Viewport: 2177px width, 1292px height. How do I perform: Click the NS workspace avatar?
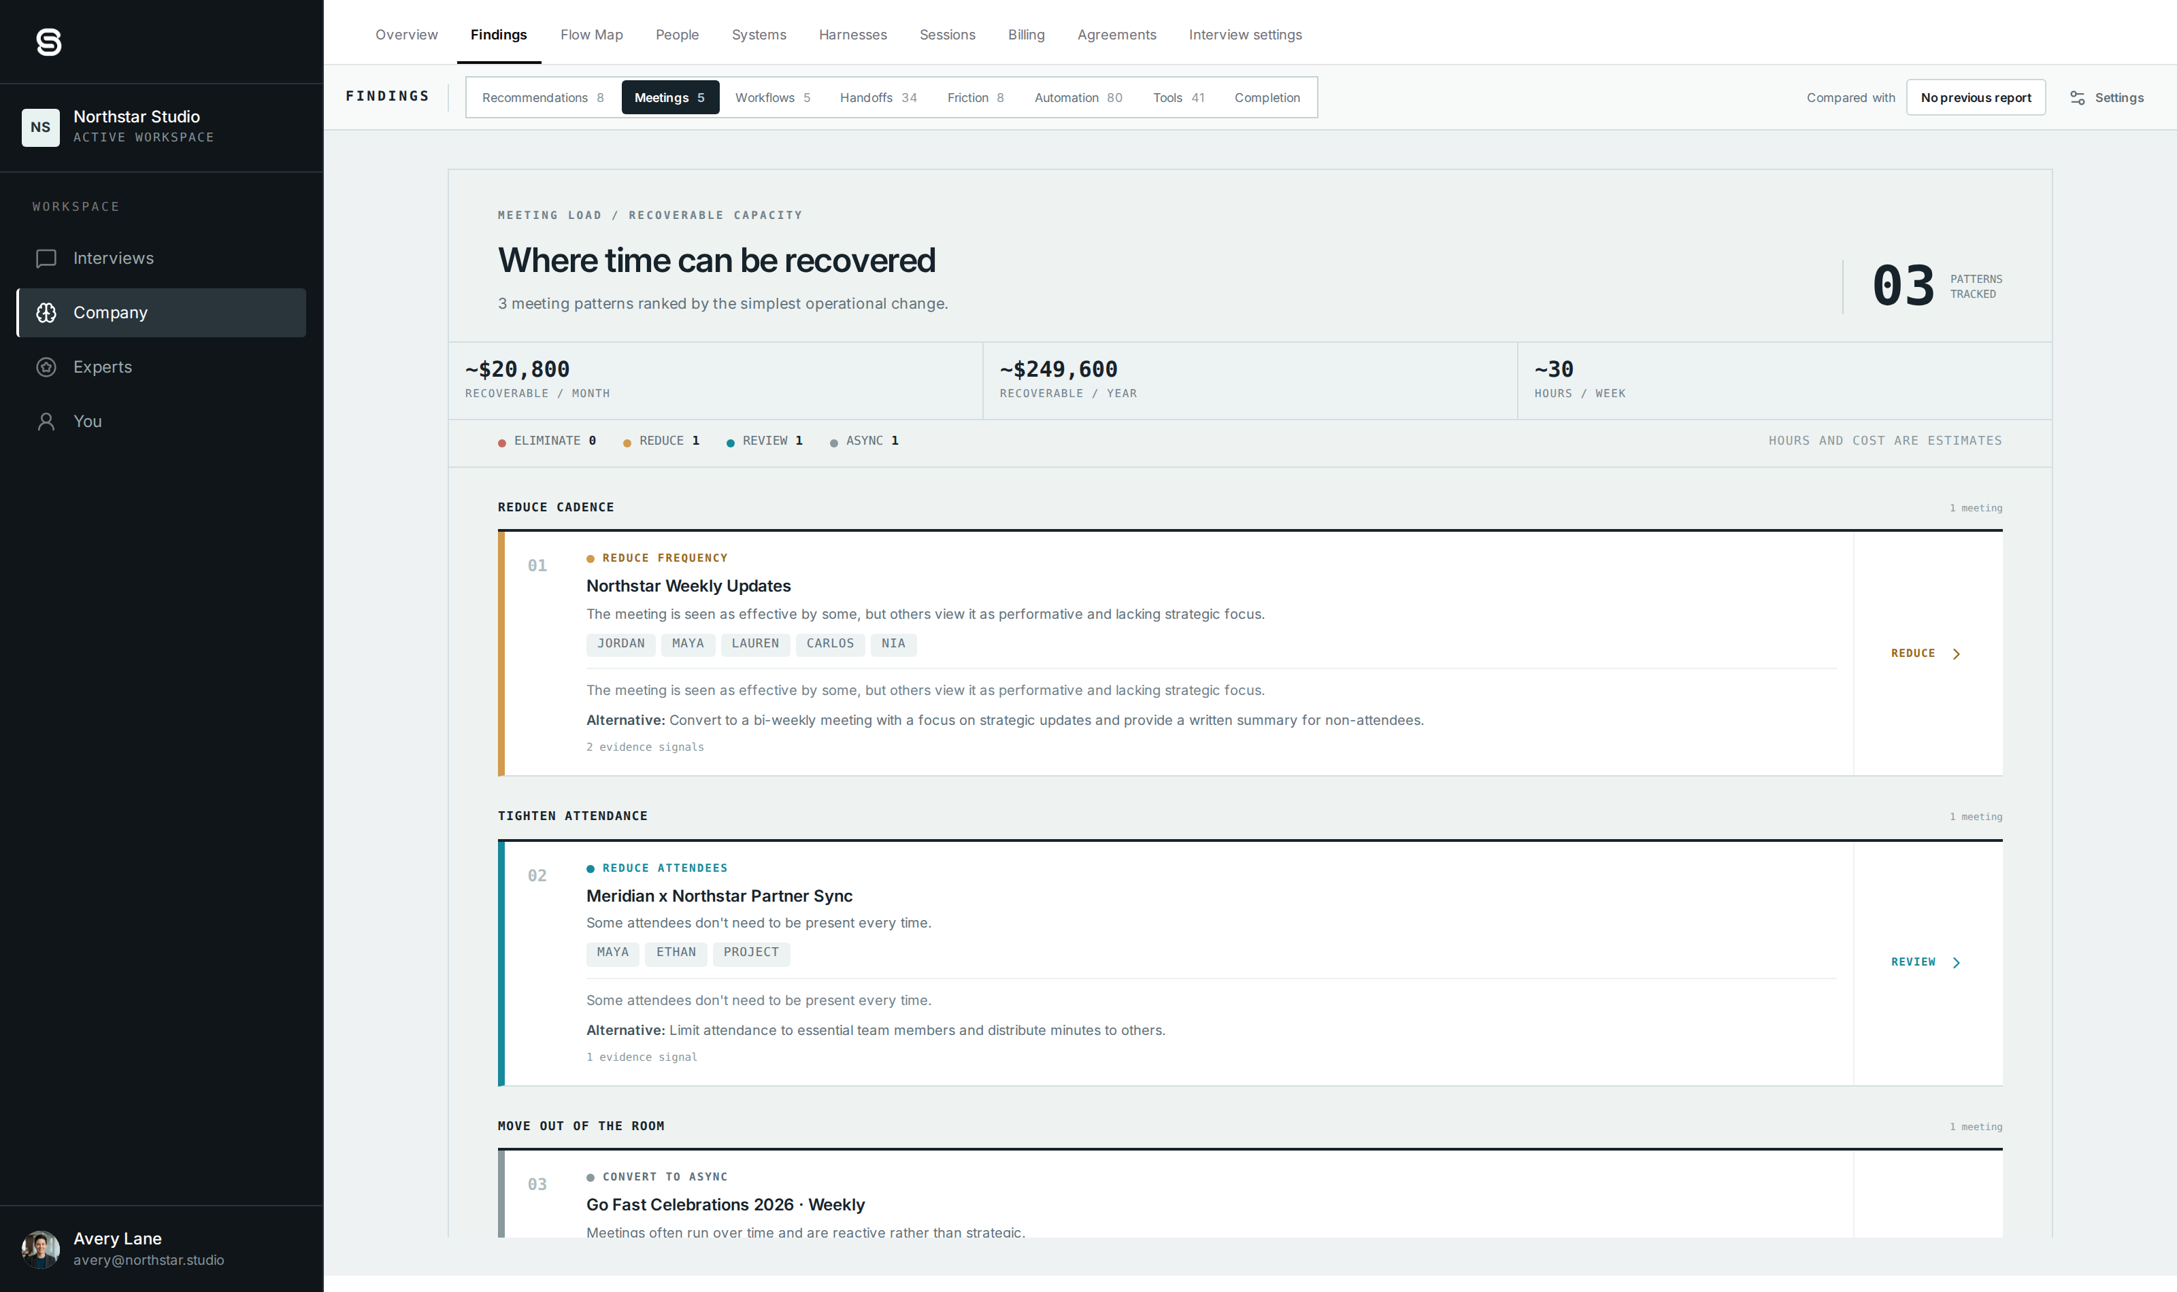(x=41, y=127)
